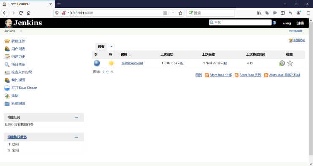Click the 注销 logout link
The image size is (313, 166).
pos(300,23)
